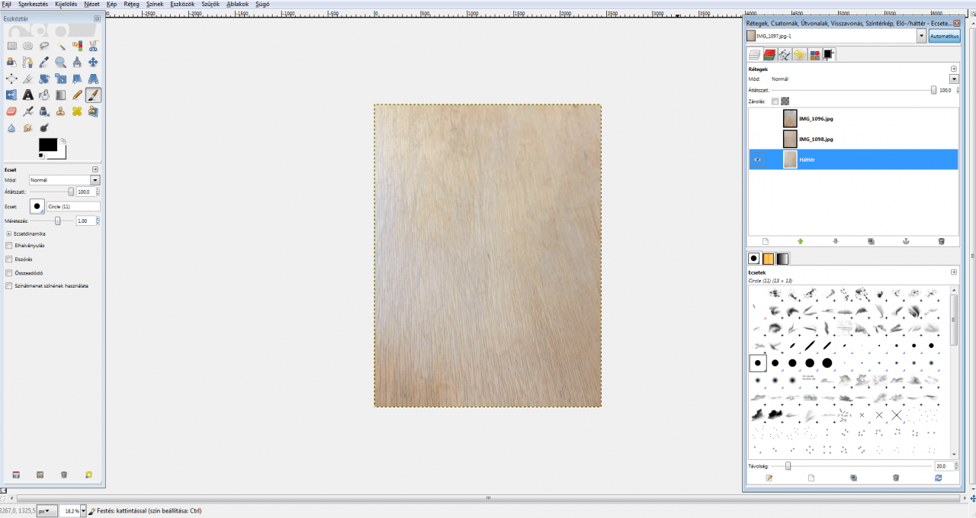Pick the Pencil tool
The height and width of the screenshot is (518, 976).
[77, 95]
